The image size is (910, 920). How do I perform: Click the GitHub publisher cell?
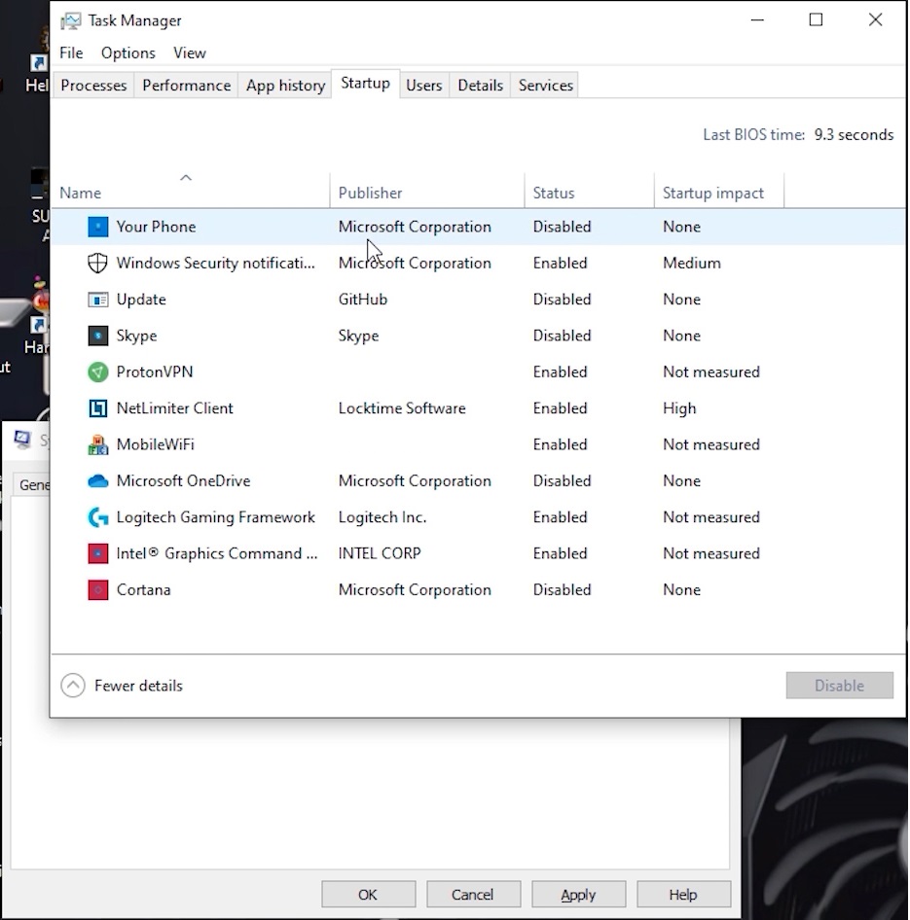coord(362,300)
